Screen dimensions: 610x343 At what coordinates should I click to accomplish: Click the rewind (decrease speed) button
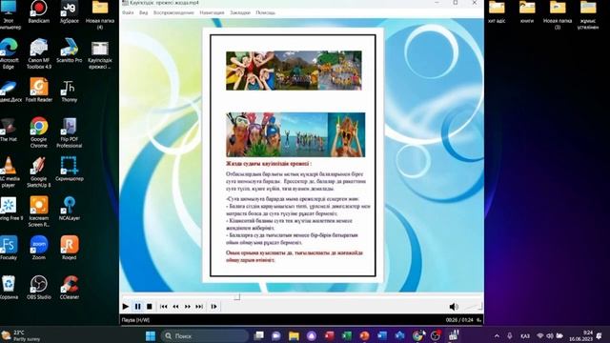click(x=175, y=307)
